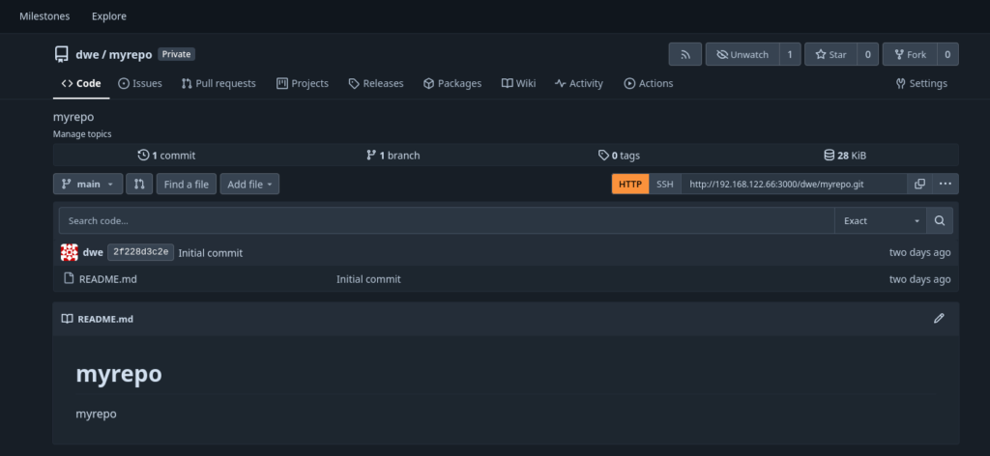The height and width of the screenshot is (456, 990).
Task: Switch to the Issues tab
Action: (x=140, y=83)
